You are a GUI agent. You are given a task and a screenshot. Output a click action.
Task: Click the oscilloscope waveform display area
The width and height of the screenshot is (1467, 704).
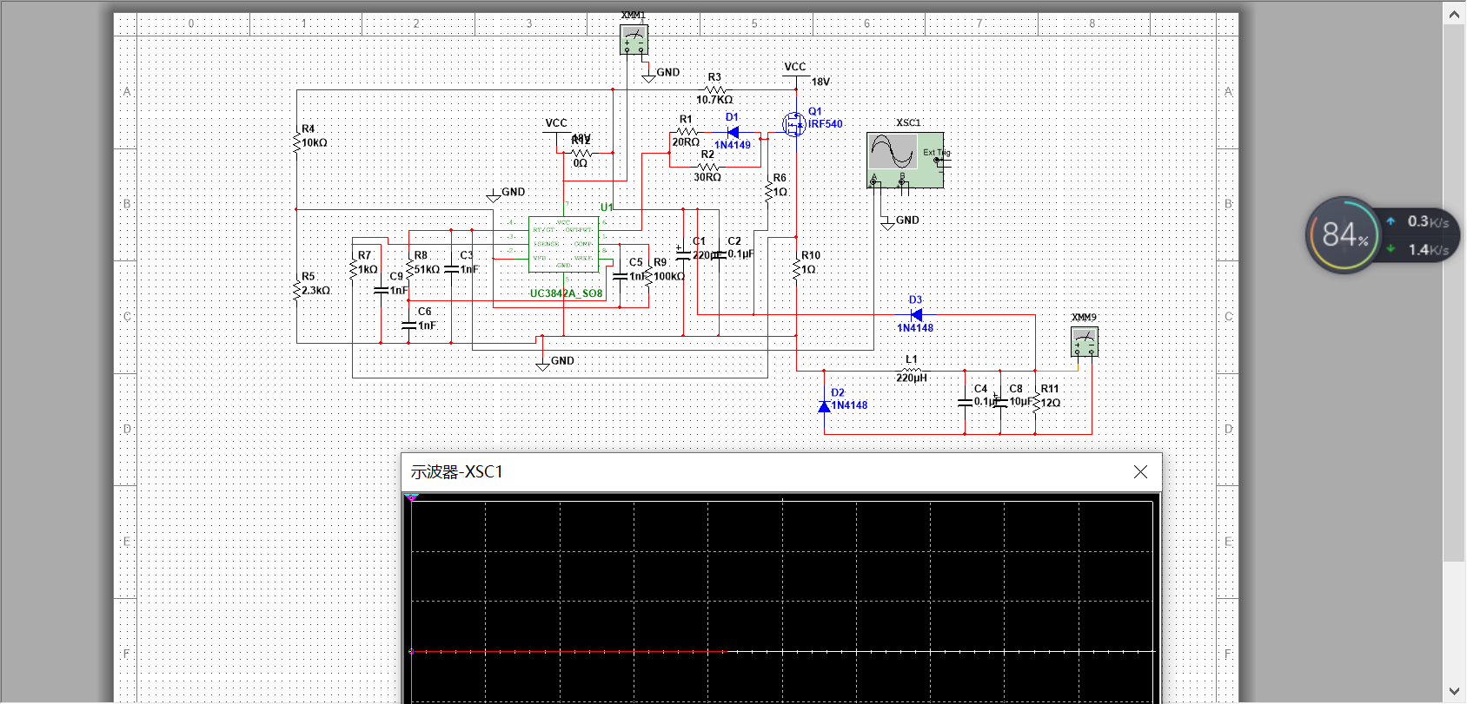782,601
